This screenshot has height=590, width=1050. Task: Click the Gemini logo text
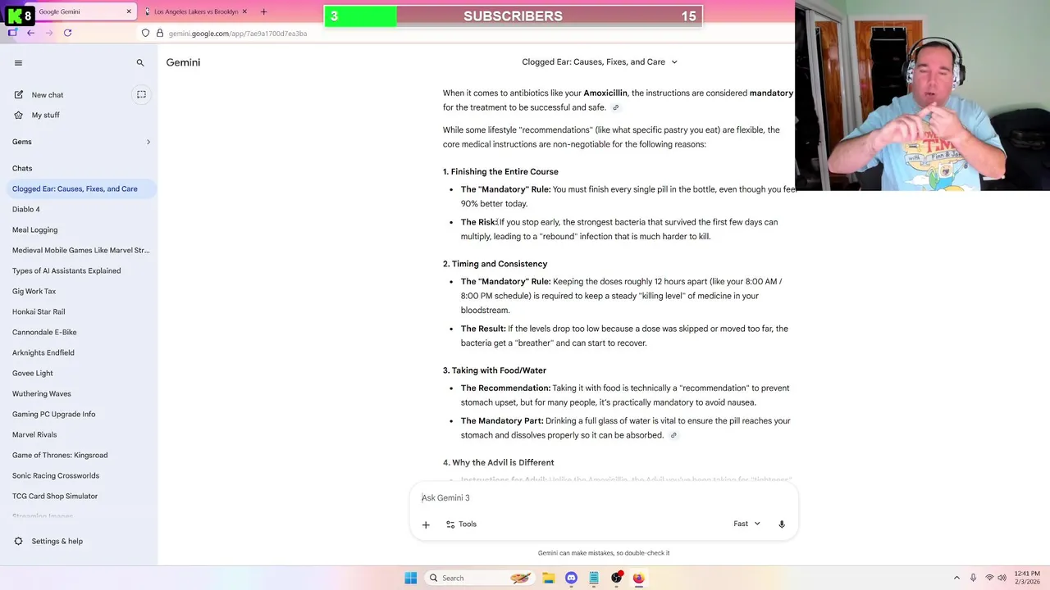click(183, 62)
